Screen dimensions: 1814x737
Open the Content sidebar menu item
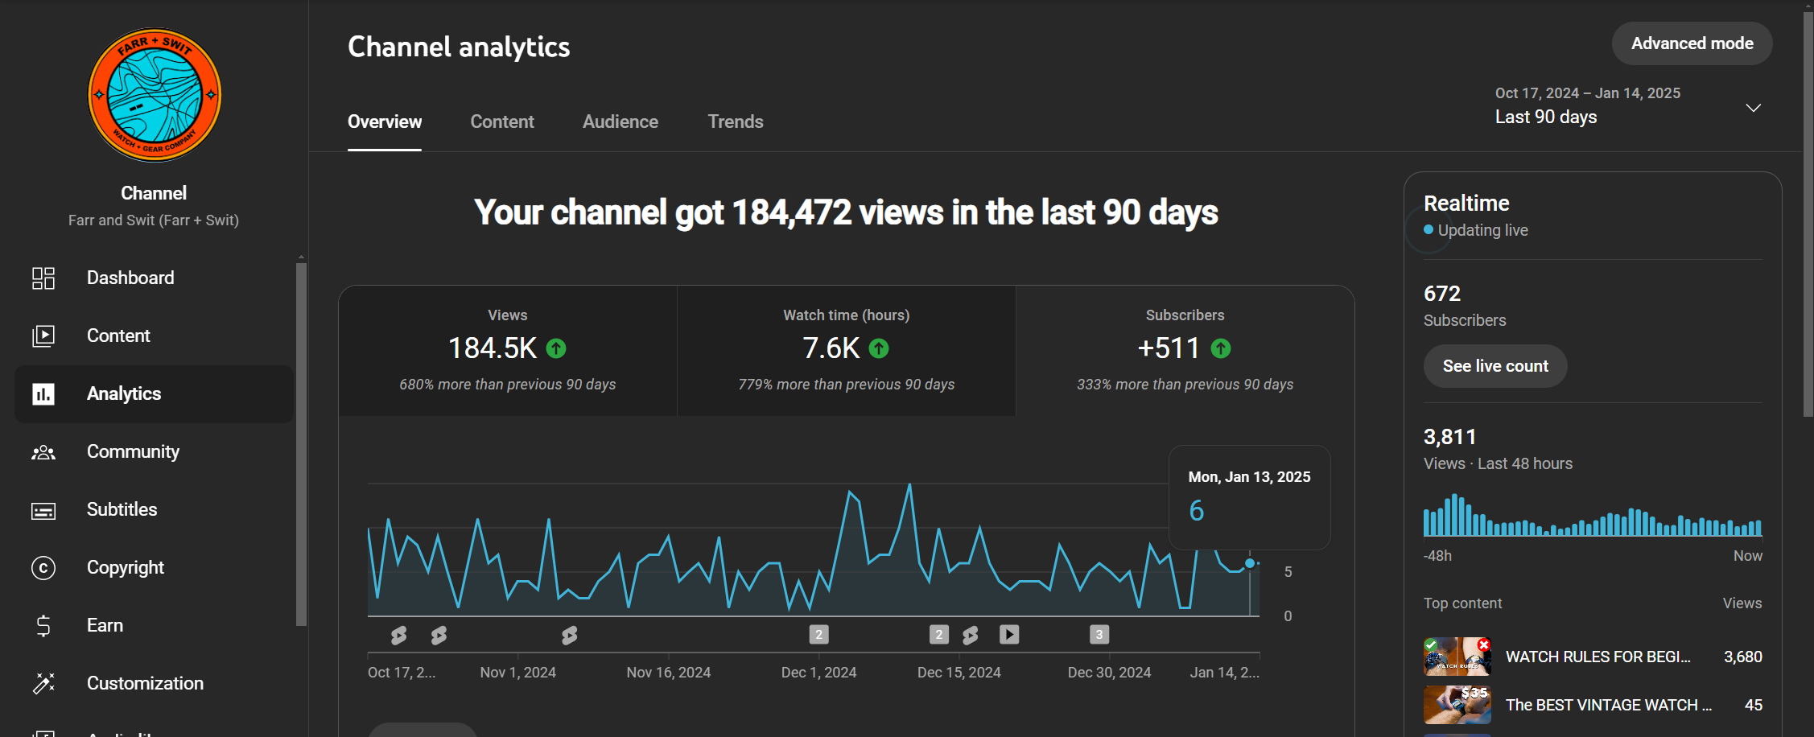pyautogui.click(x=154, y=336)
